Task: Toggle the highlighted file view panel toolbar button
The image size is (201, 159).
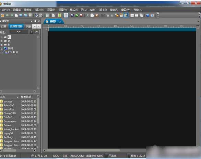Action: [x=126, y=15]
